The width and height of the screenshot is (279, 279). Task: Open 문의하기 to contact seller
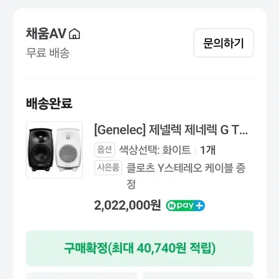223,43
